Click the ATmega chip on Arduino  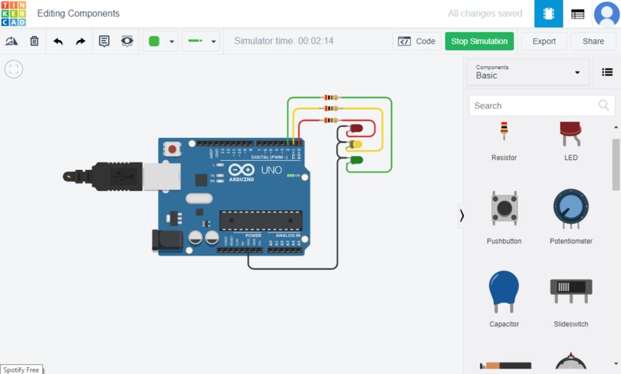pos(260,220)
